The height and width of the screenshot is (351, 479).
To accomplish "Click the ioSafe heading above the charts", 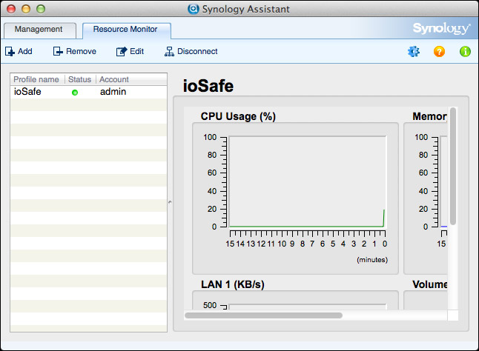I will click(x=208, y=86).
